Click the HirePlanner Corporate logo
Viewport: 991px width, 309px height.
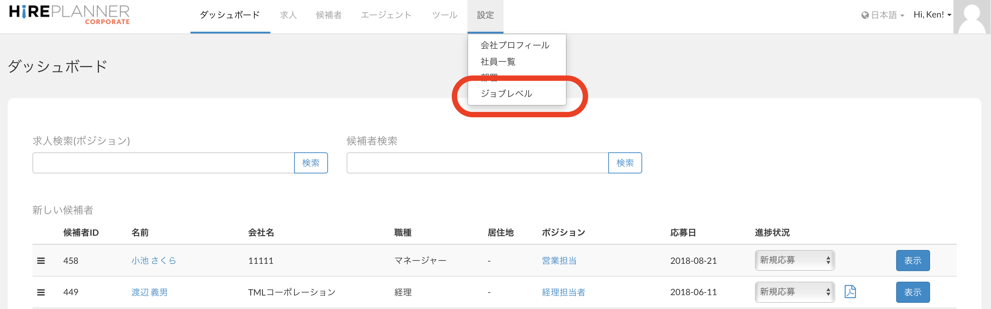click(x=70, y=15)
